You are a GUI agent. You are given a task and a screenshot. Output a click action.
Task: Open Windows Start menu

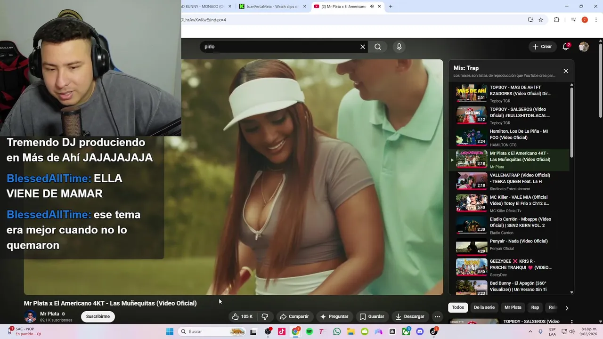click(170, 331)
